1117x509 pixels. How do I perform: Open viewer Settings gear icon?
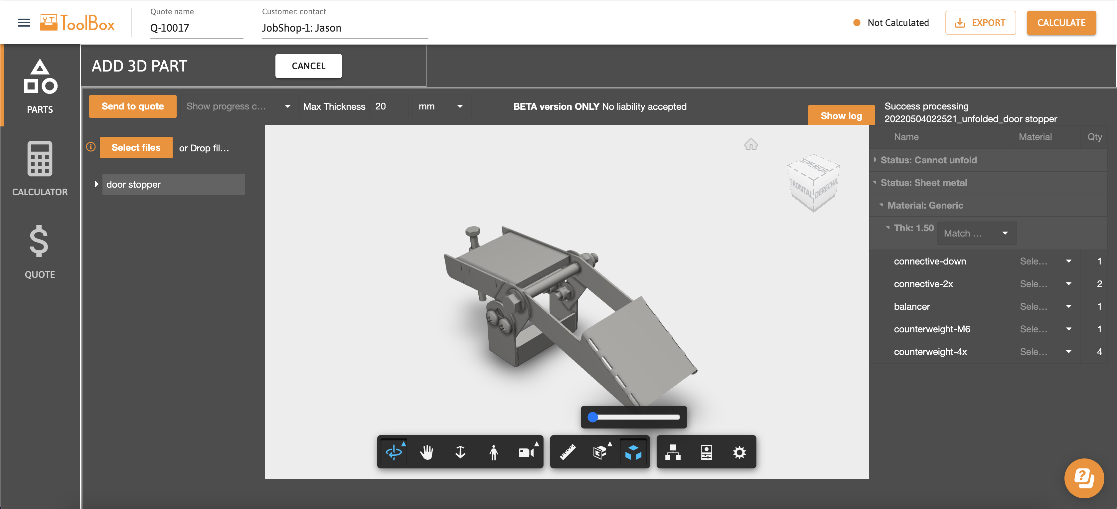click(739, 452)
